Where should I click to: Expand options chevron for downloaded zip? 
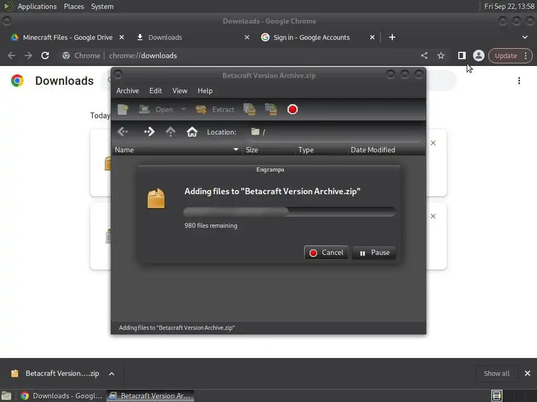(x=112, y=374)
